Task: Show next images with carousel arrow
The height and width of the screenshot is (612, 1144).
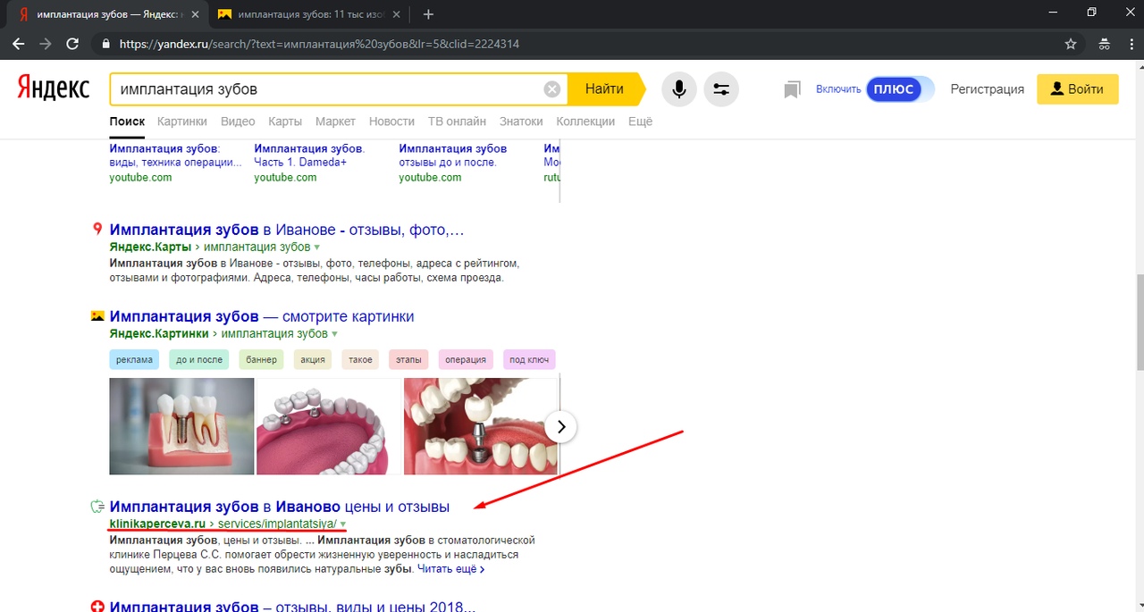Action: pyautogui.click(x=560, y=427)
